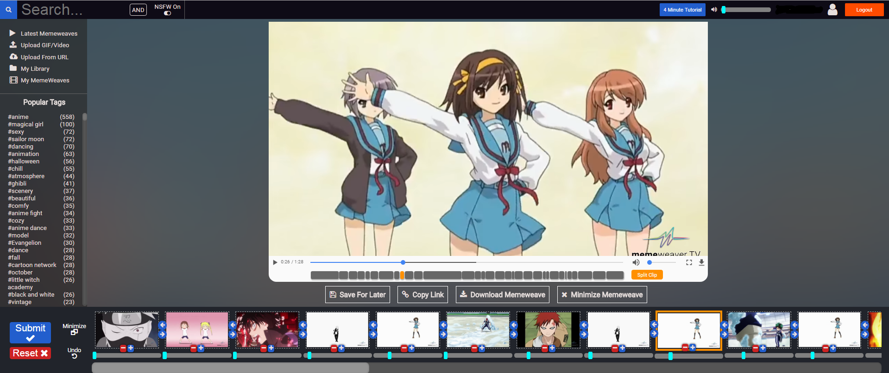Click the trim bar under Gaara clip
This screenshot has height=373, width=889.
click(549, 355)
